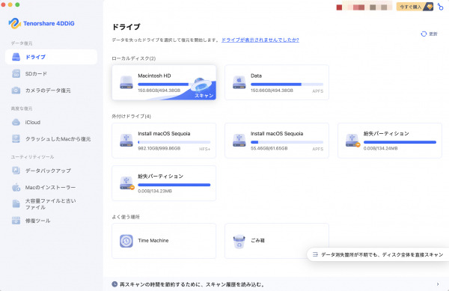The width and height of the screenshot is (449, 291).
Task: Open カメラのデータ復元 in sidebar
Action: click(x=51, y=91)
